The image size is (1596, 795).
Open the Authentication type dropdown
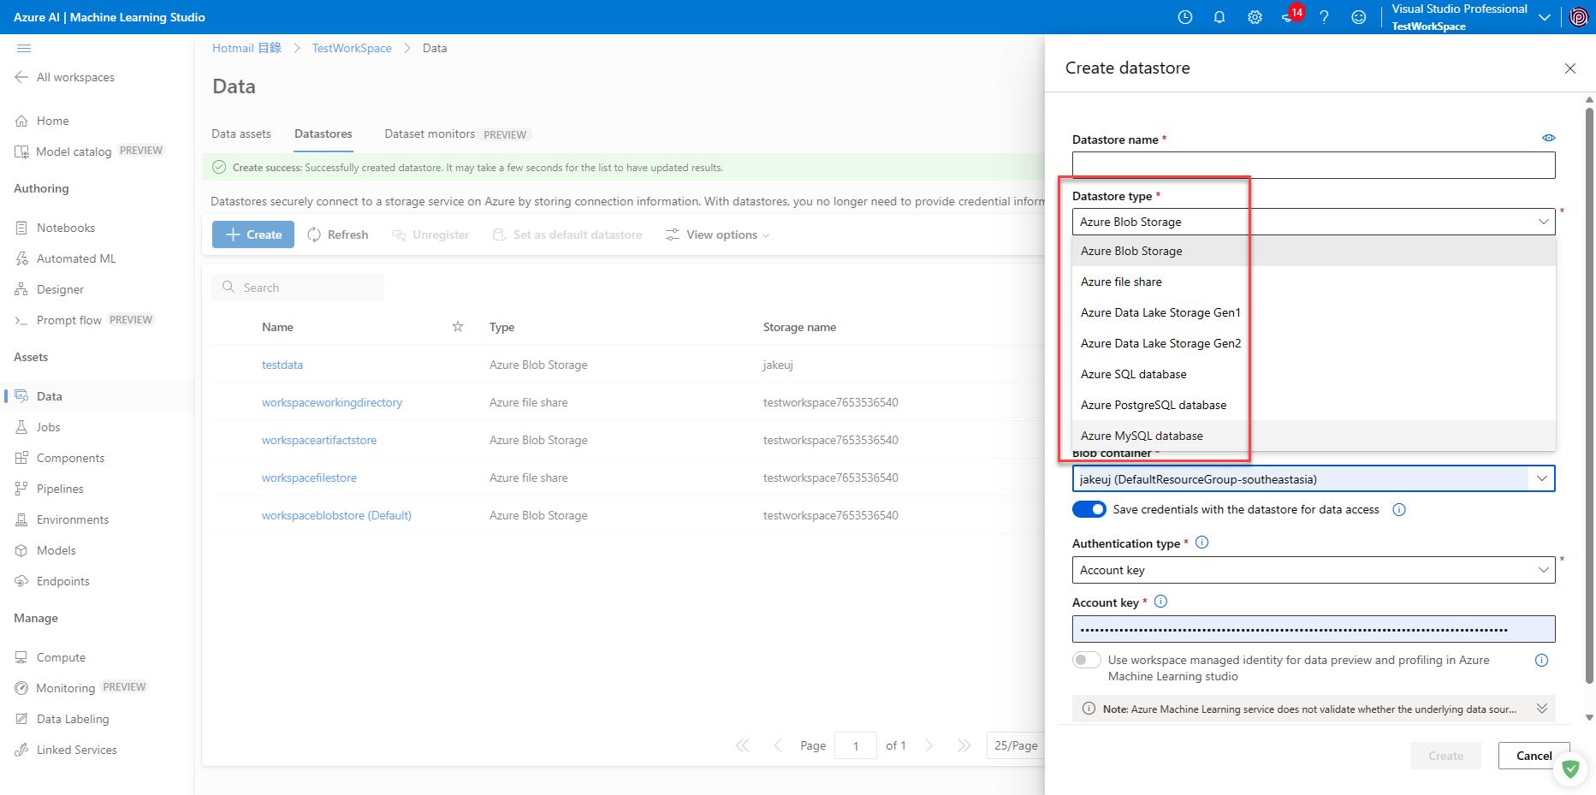pos(1313,570)
